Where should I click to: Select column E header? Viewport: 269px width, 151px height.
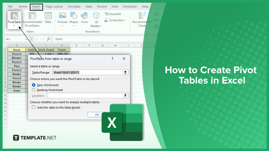click(x=76, y=45)
